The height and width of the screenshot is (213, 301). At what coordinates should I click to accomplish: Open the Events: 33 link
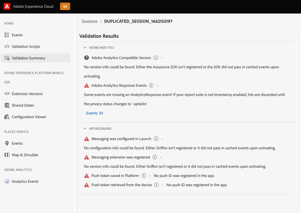coord(95,113)
